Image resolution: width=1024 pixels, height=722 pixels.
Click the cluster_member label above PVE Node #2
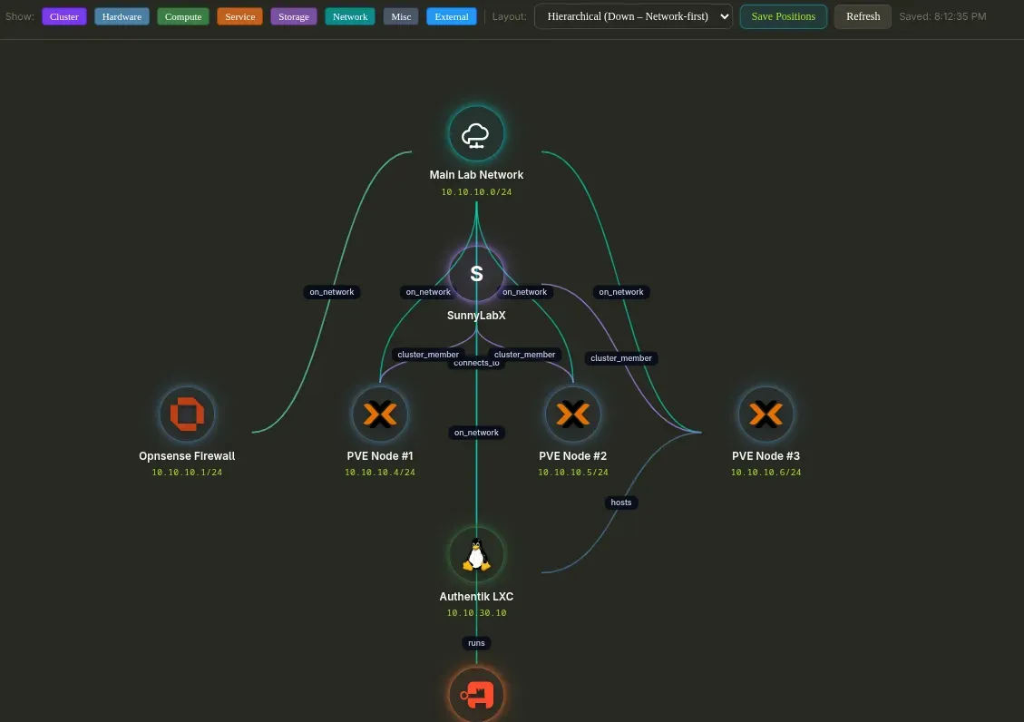(524, 355)
